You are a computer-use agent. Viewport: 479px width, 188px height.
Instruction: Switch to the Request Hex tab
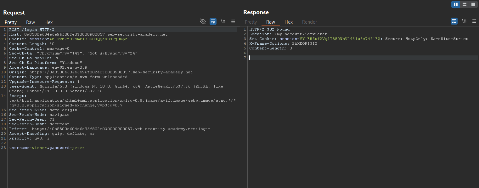point(48,22)
